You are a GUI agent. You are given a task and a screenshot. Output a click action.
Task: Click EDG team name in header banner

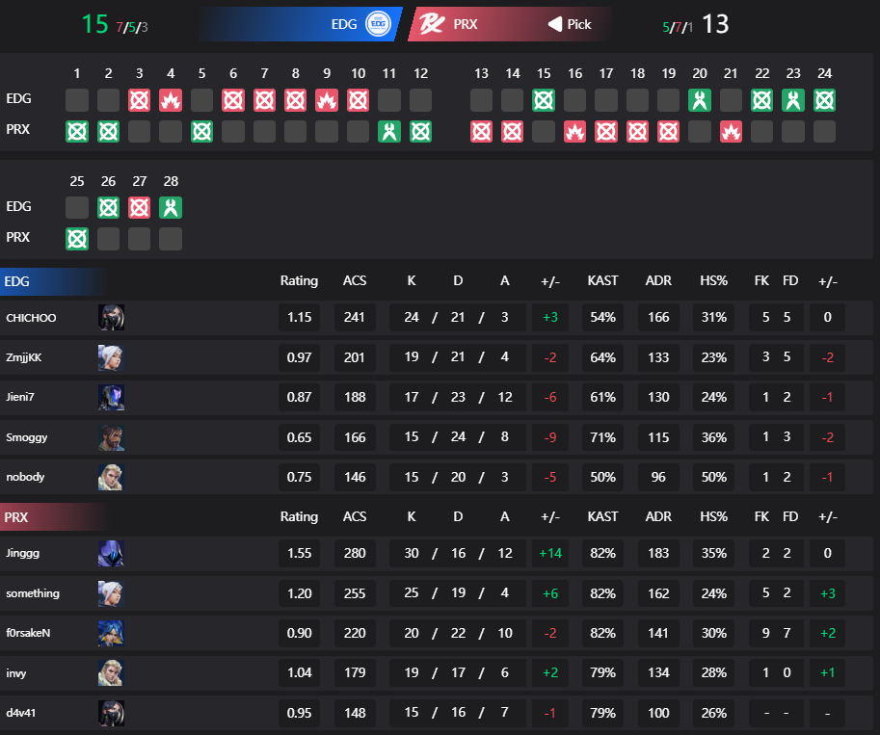[344, 24]
